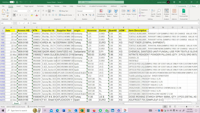The width and height of the screenshot is (200, 113).
Task: Add a new sheet with plus icon
Action: point(26,103)
